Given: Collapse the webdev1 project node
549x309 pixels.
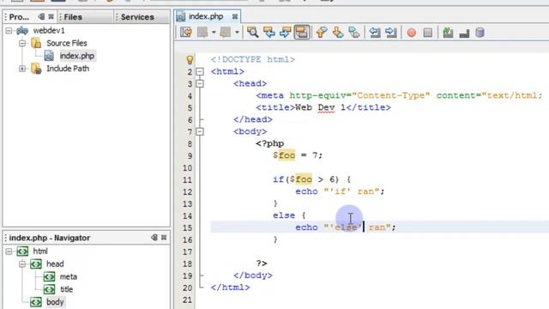Looking at the screenshot, I should point(9,31).
